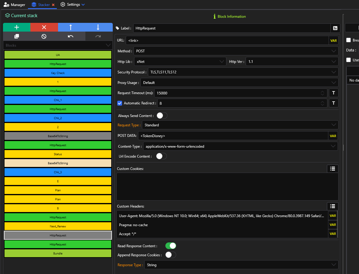Click the tag icon beside Label
Screen dimensions: 359x274
point(118,28)
